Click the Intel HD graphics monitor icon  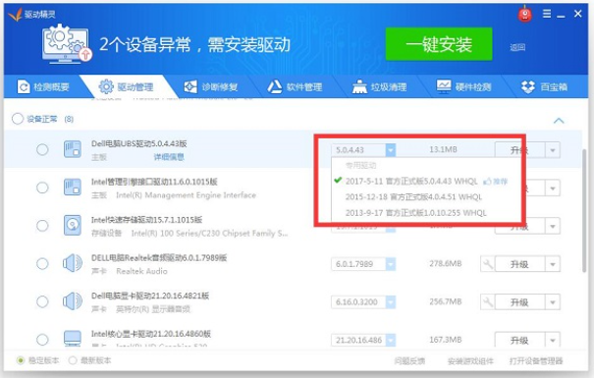(x=73, y=338)
